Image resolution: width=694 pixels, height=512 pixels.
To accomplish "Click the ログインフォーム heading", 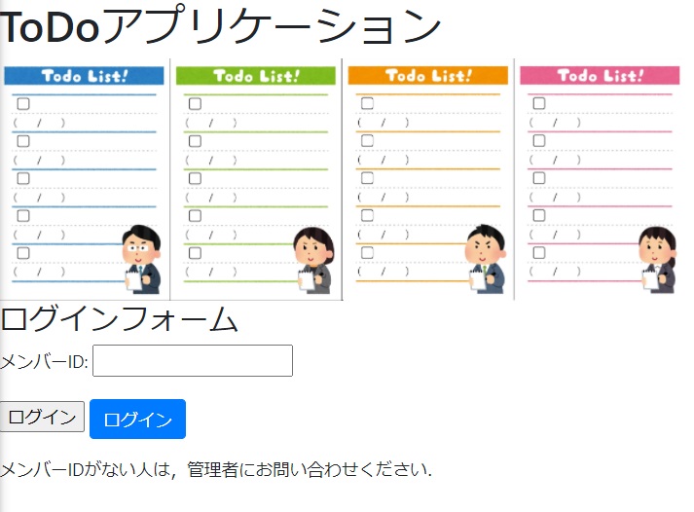I will pyautogui.click(x=119, y=319).
